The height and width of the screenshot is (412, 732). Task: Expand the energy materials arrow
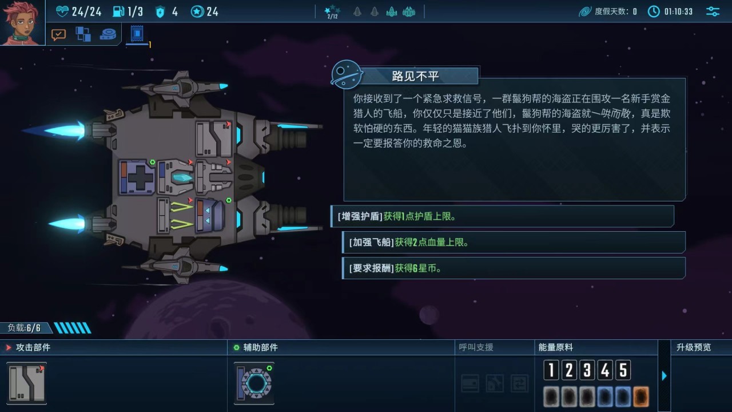point(664,376)
